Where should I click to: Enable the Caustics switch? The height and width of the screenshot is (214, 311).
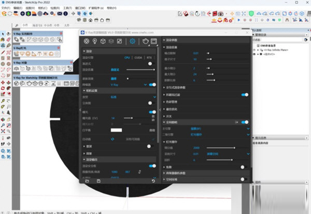point(244,167)
